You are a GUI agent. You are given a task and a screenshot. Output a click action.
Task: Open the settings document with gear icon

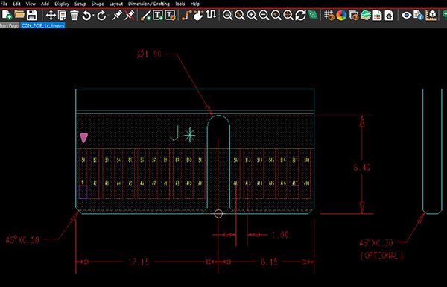point(389,15)
